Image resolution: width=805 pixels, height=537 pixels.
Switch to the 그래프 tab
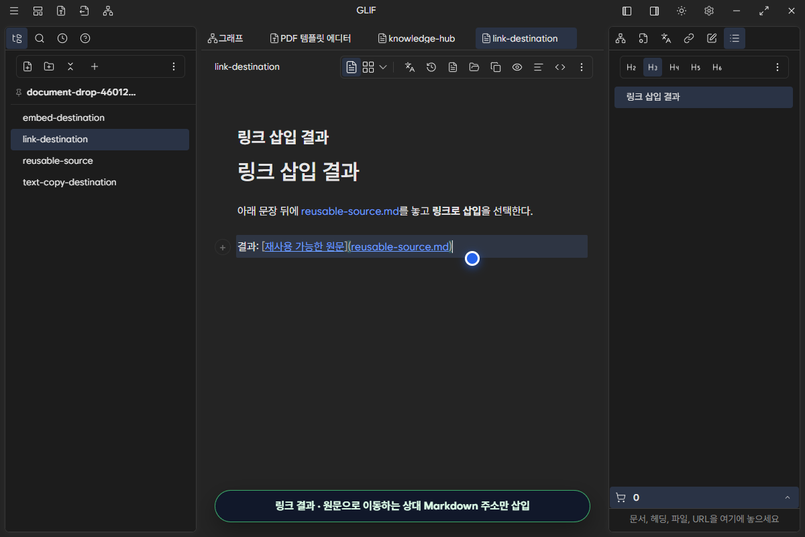[x=225, y=38]
